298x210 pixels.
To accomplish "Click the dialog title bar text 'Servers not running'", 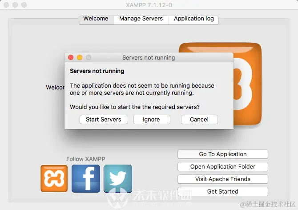I will pyautogui.click(x=149, y=57).
